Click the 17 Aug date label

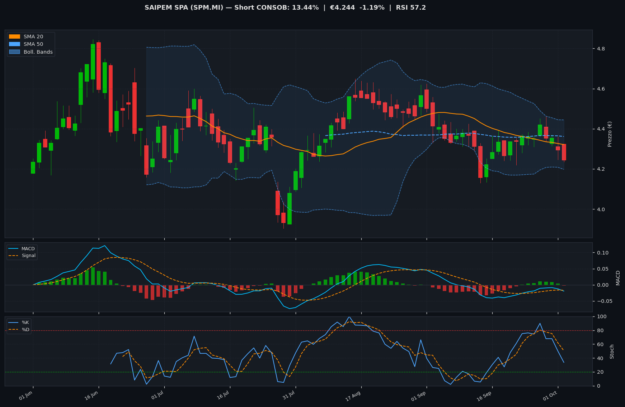[353, 396]
